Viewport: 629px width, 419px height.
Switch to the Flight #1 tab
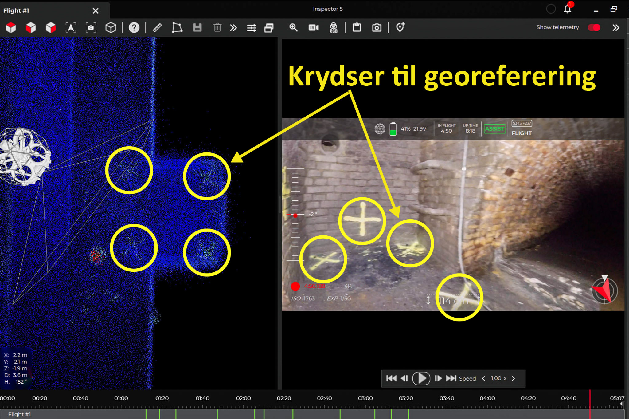coord(17,10)
